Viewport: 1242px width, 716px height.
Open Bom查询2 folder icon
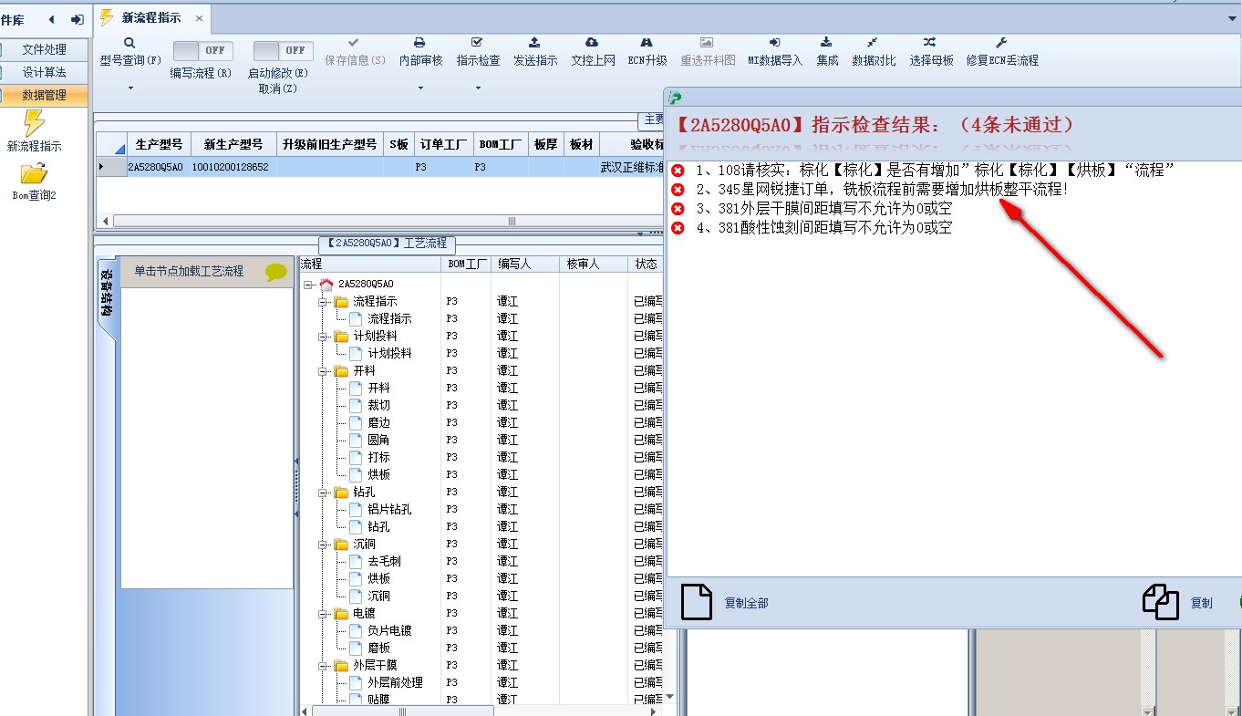[x=34, y=173]
